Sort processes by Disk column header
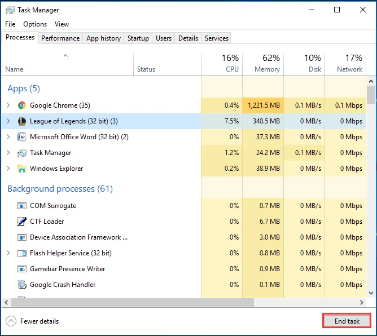 304,64
